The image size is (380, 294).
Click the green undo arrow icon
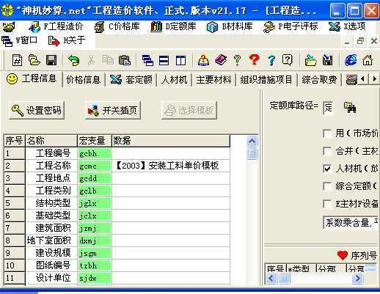click(73, 60)
